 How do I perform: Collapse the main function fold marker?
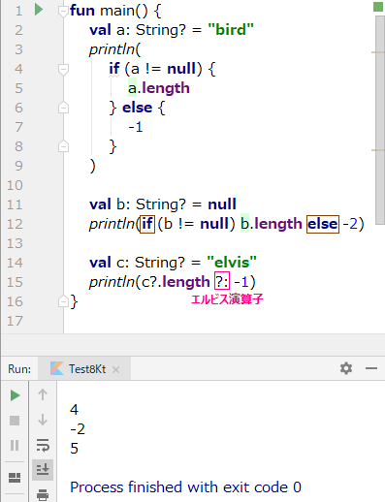63,11
